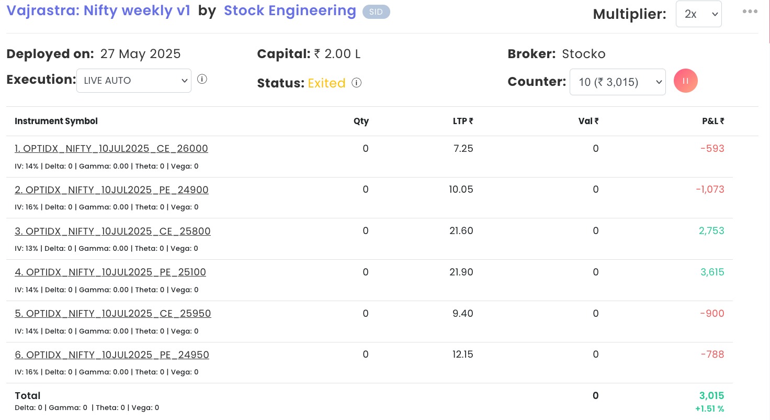Open instrument NIFTY 10JUL2025 PE 24900
Screen dimensions: 770x420
point(111,190)
